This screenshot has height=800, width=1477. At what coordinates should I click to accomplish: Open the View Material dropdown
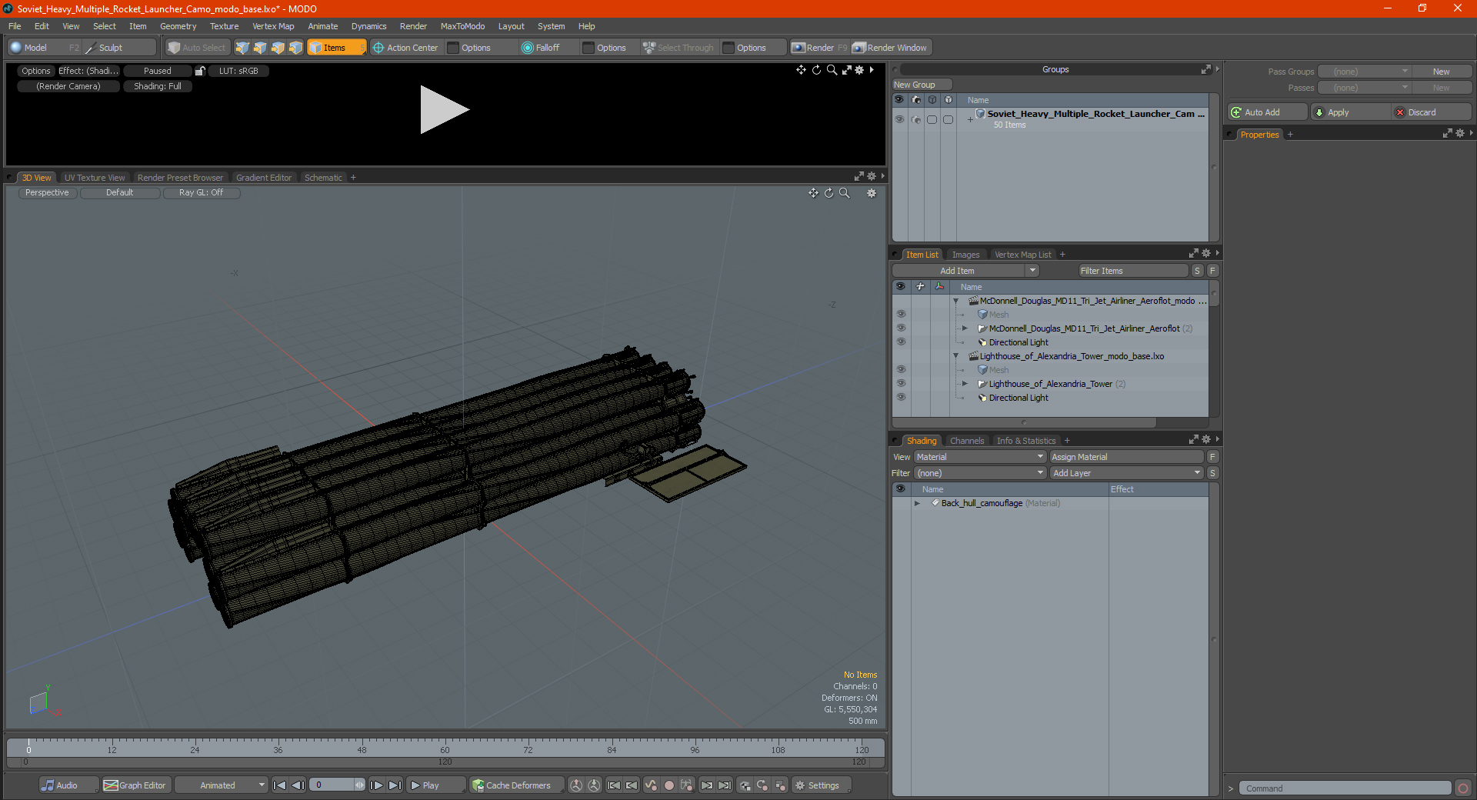[x=980, y=457]
